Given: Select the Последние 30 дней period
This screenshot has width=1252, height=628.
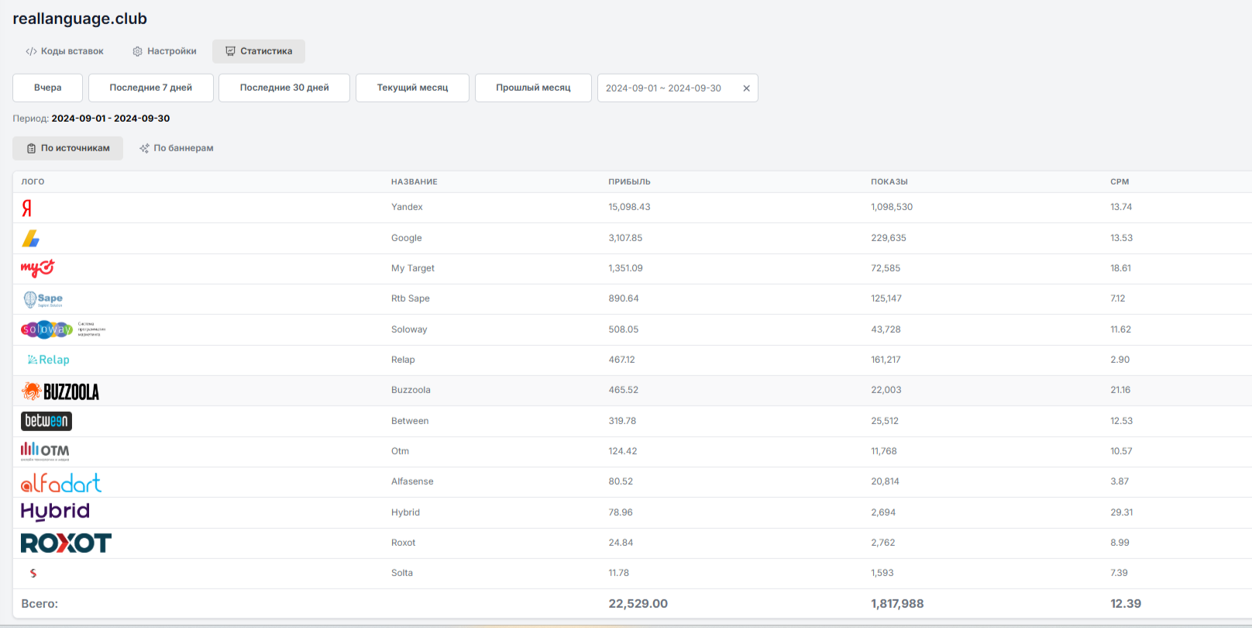Looking at the screenshot, I should pos(284,88).
